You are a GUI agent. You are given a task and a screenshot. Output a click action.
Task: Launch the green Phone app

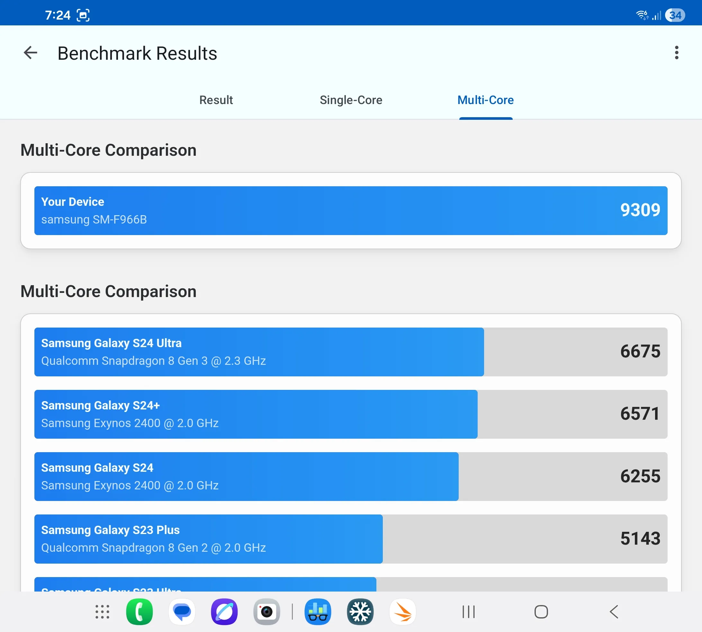(139, 612)
